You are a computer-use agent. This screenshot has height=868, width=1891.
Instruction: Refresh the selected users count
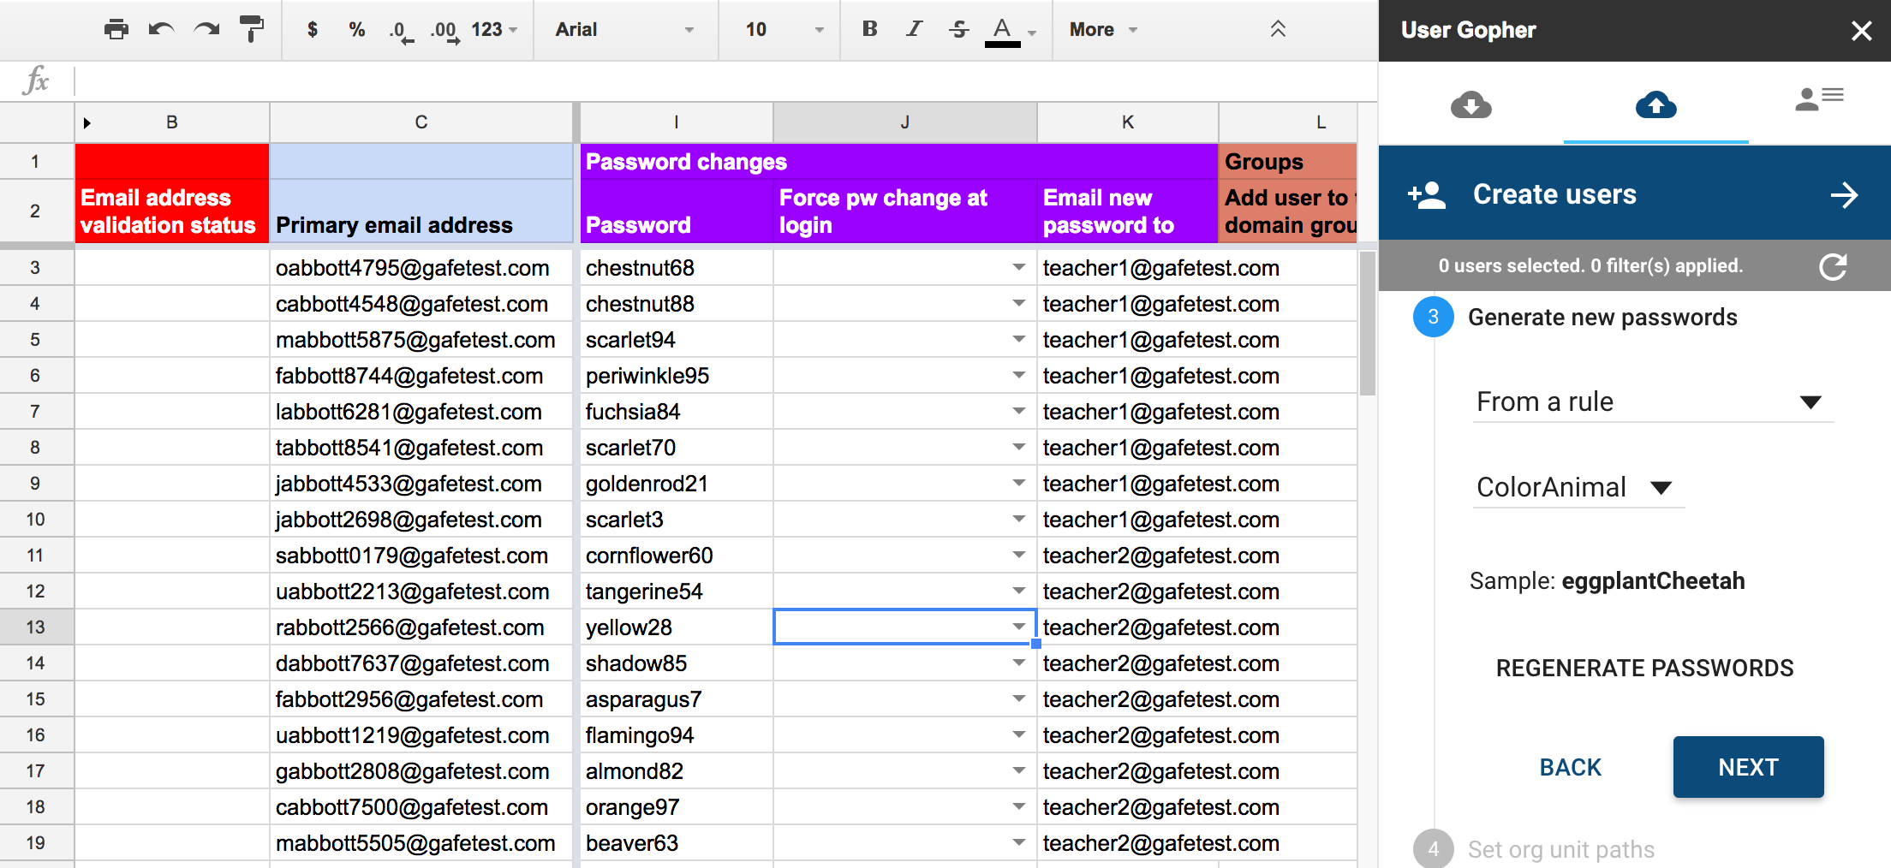click(1833, 266)
